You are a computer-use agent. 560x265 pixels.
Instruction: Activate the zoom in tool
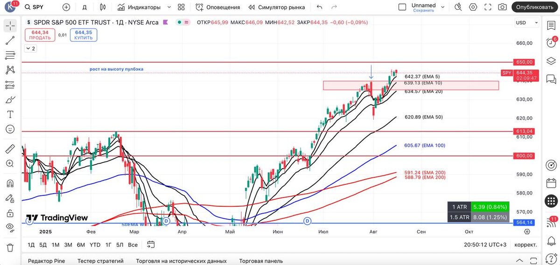[x=10, y=163]
